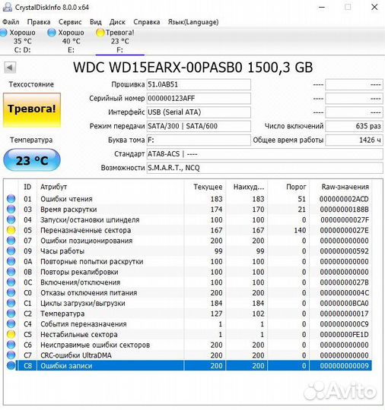
Task: Close the CrystalDiskInfo window
Action: point(374,7)
